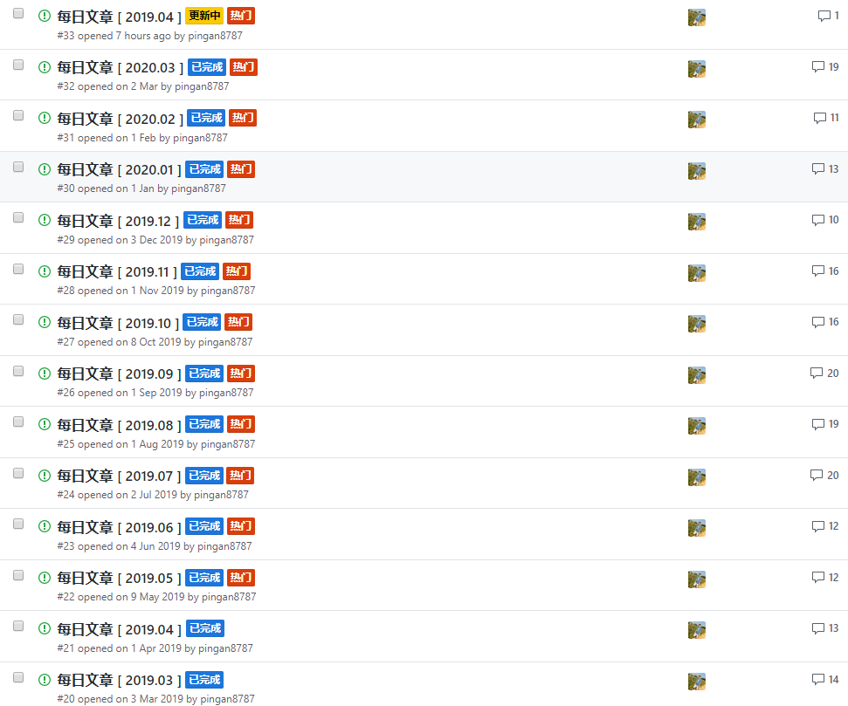Open the issue 每日文章 [ 2020.01 ]

point(119,170)
